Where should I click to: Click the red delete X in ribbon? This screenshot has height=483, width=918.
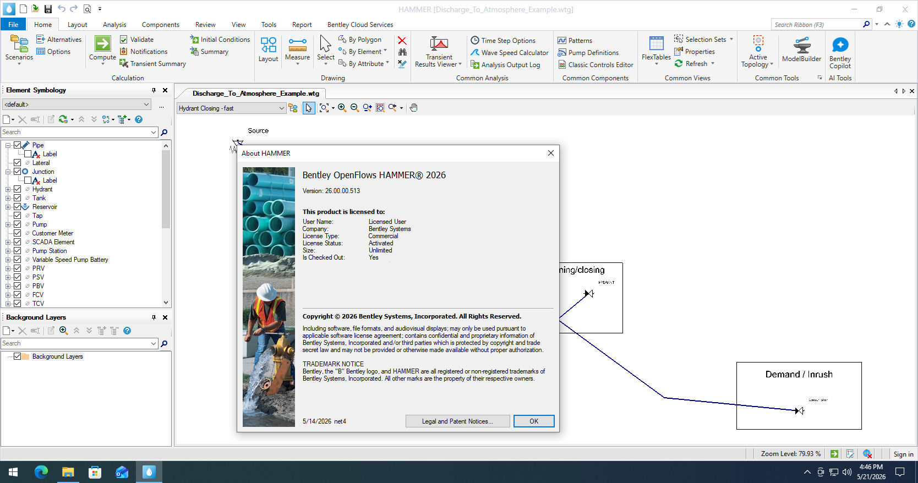402,41
